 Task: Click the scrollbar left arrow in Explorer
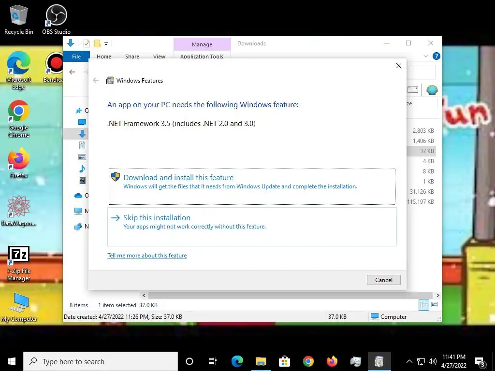click(x=144, y=295)
